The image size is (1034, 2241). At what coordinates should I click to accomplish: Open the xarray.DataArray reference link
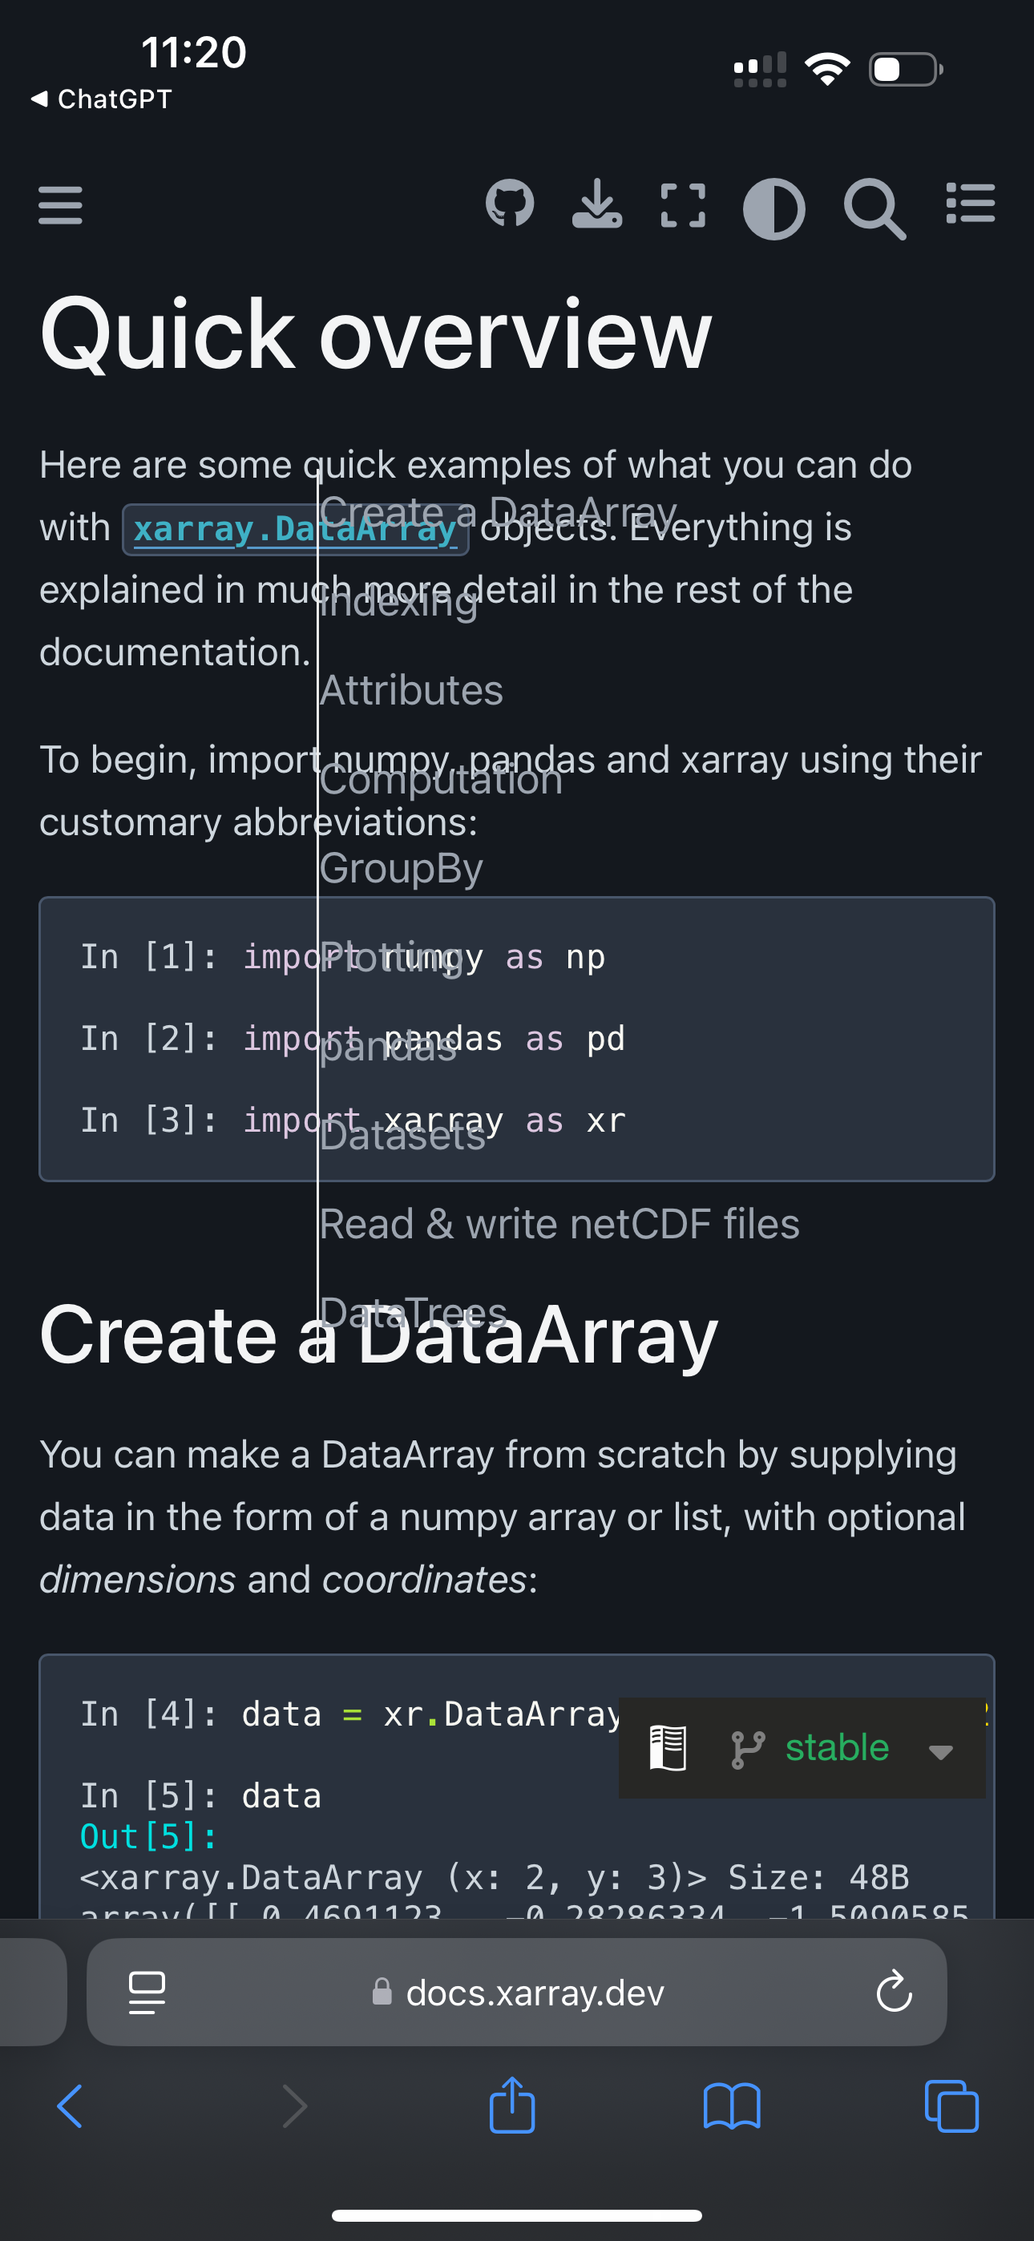[295, 529]
